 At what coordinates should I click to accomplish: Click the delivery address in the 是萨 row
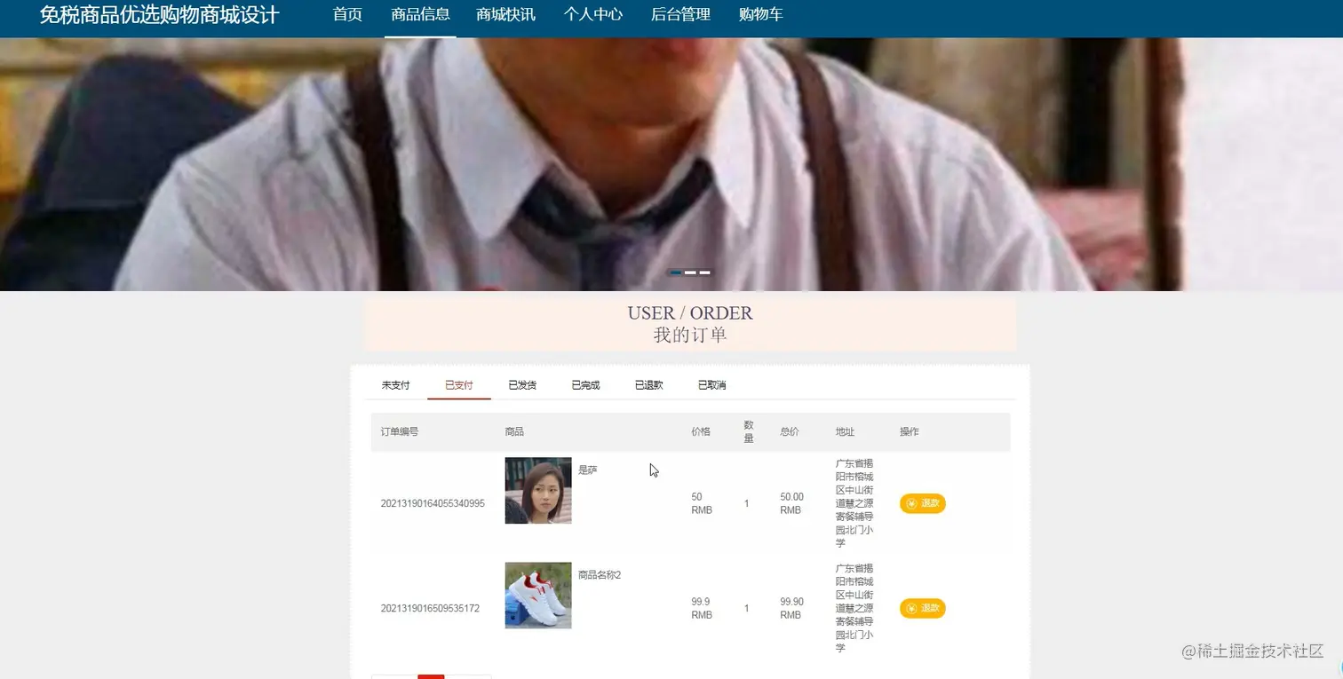(x=854, y=503)
